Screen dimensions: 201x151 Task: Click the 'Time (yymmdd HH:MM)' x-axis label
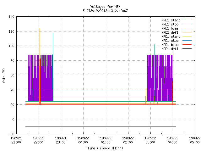point(105,148)
